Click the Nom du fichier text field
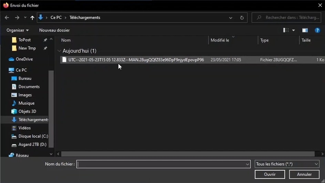Viewport: 325px width, 183px height. tap(161, 164)
